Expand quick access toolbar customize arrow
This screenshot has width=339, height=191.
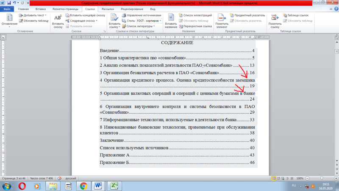[x=28, y=3]
